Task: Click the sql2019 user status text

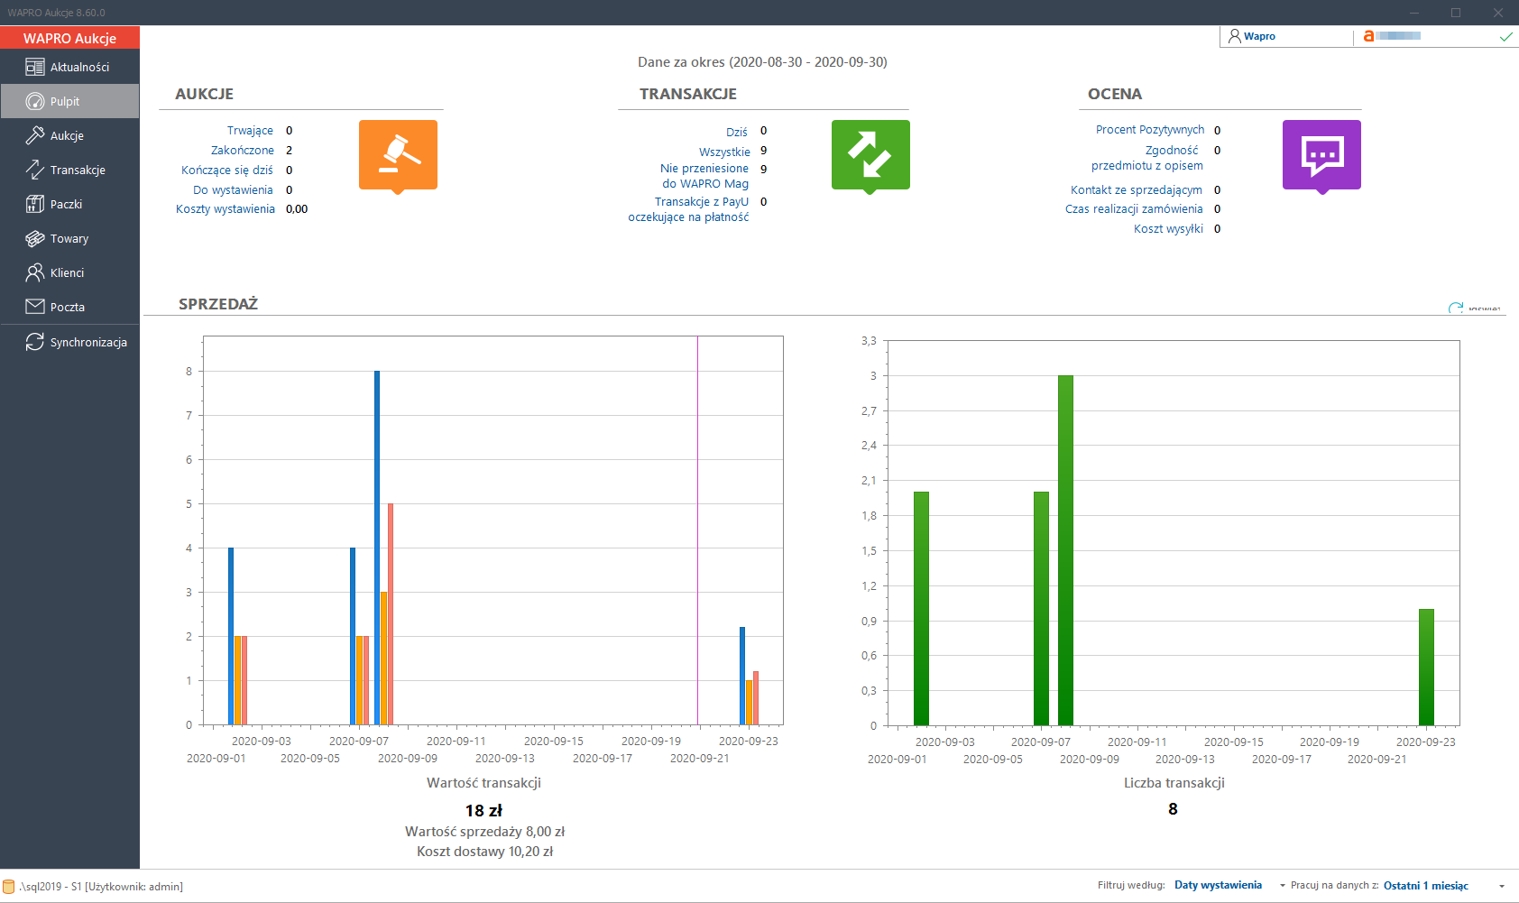Action: click(101, 887)
